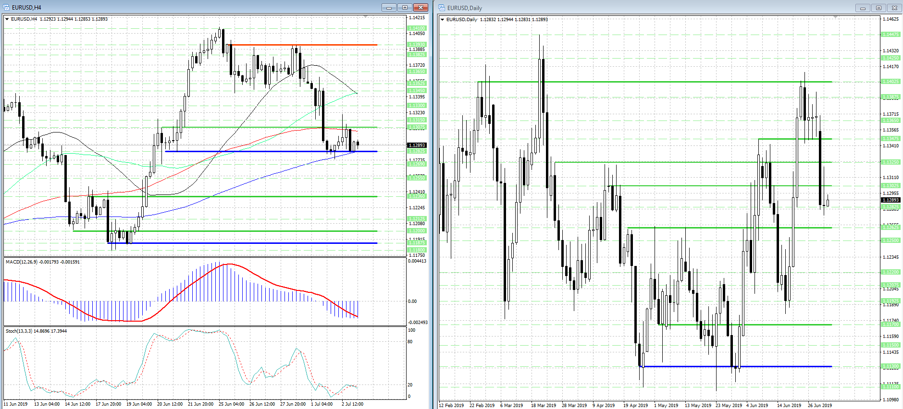Screen dimensions: 903x409
Task: Select the H4 blue horizontal line at the 1.11875 level
Action: tap(243, 243)
